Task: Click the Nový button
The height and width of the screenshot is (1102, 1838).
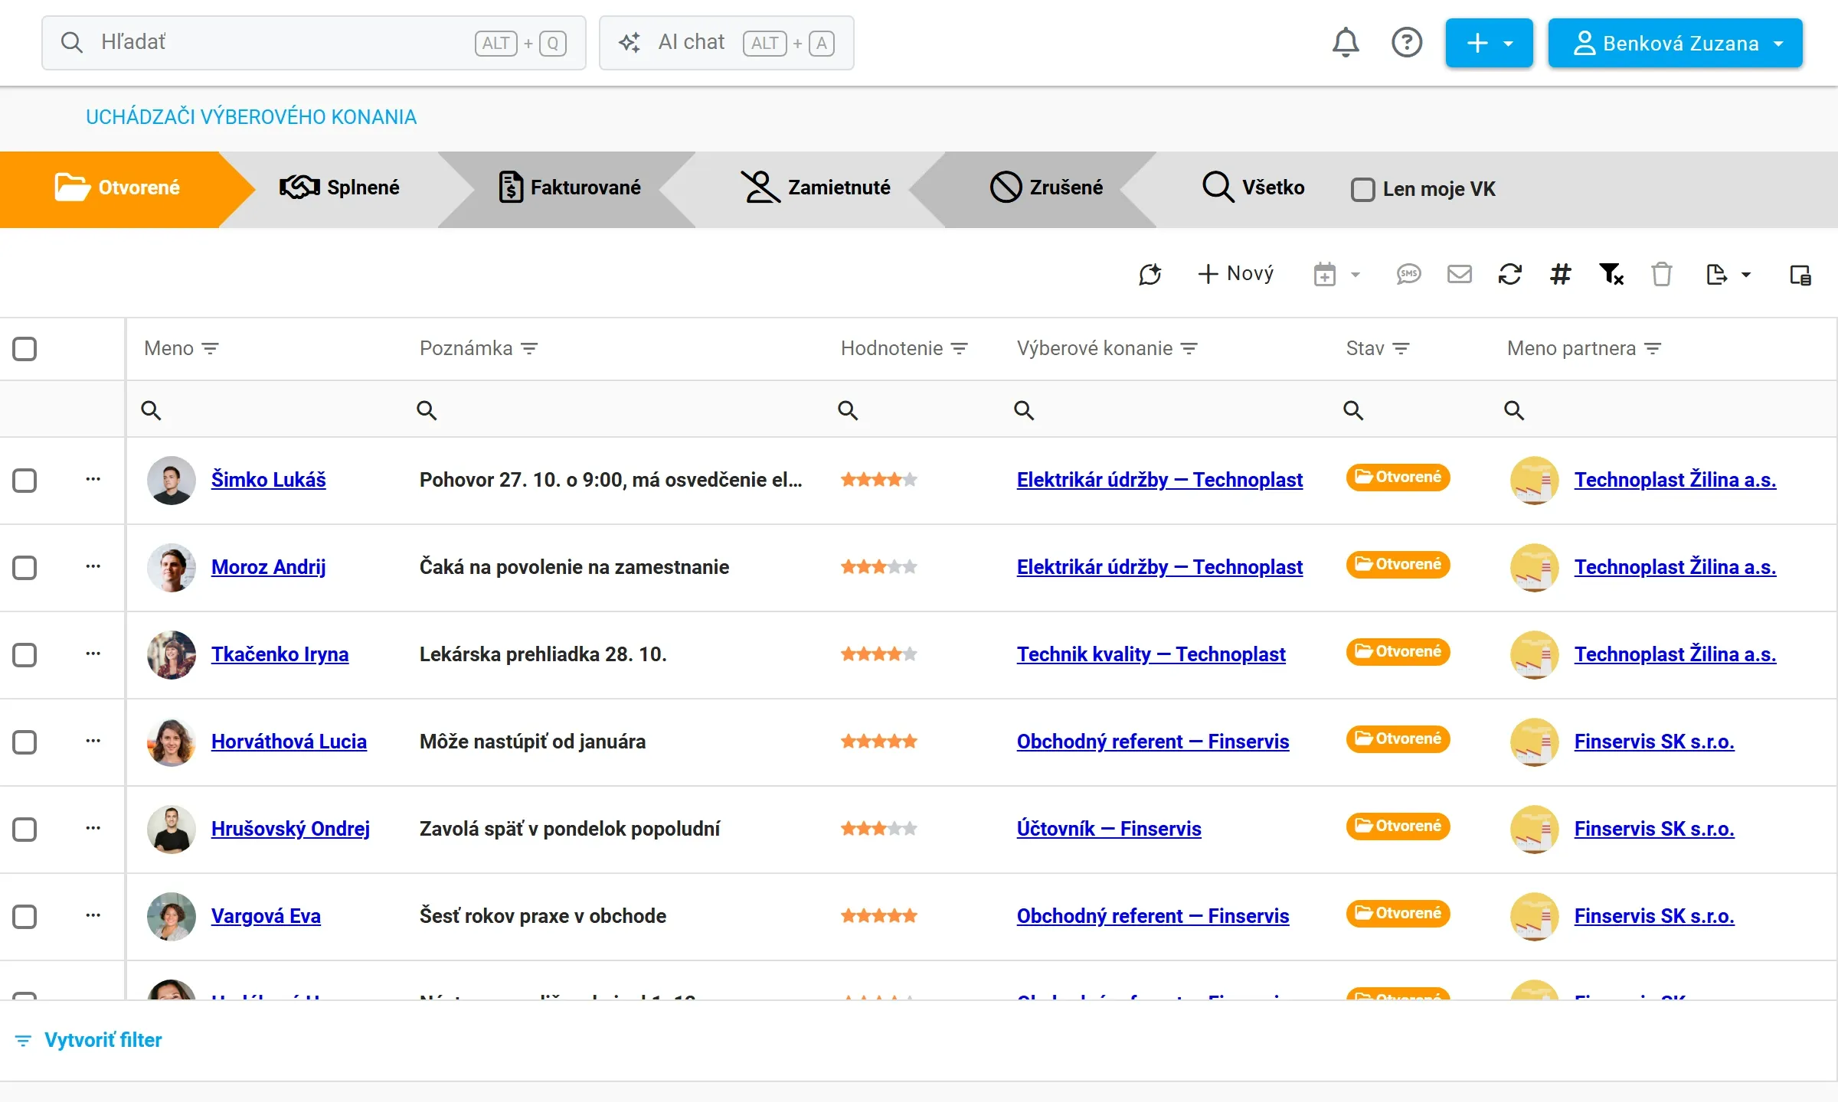Action: point(1236,274)
